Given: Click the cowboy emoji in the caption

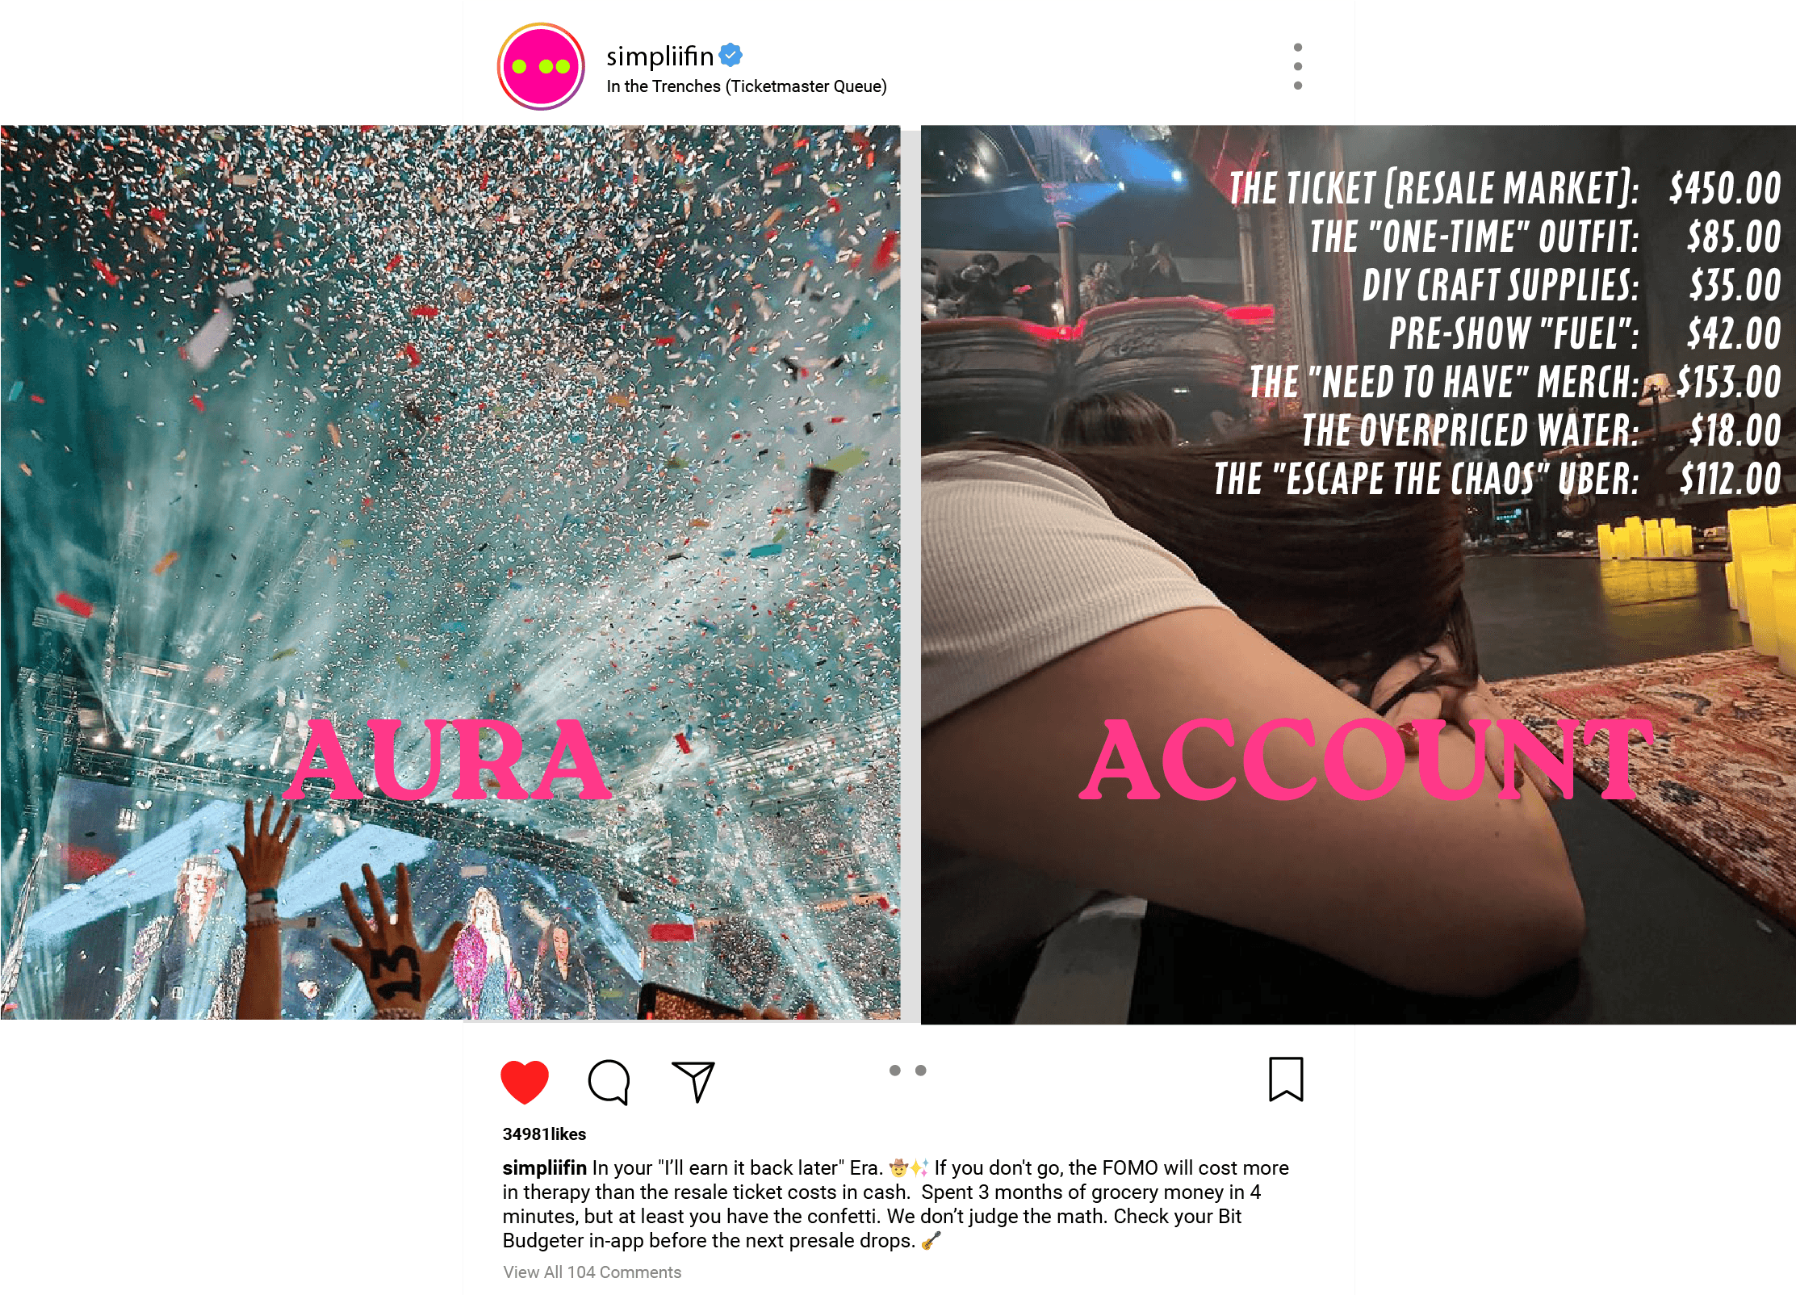Looking at the screenshot, I should pyautogui.click(x=898, y=1168).
